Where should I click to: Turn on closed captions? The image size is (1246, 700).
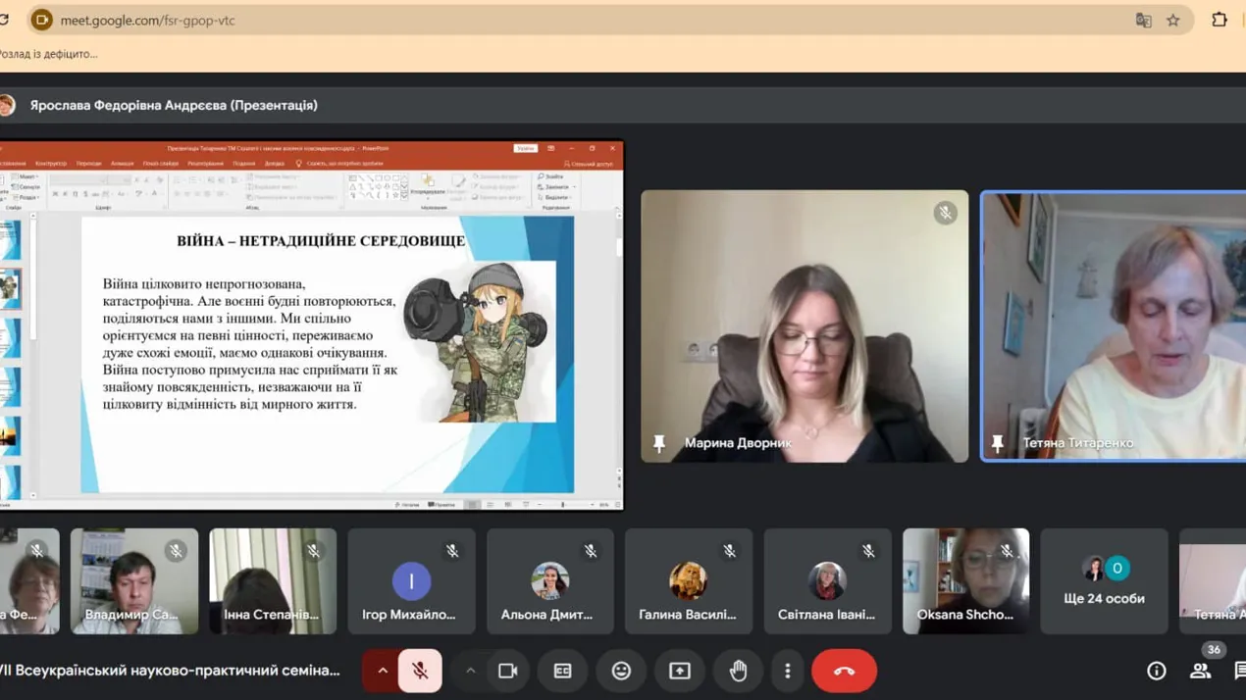click(x=562, y=671)
